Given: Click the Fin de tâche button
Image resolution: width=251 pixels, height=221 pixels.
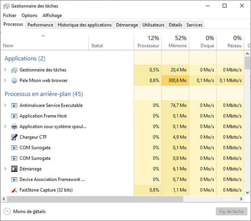Looking at the screenshot, I should coord(232,211).
